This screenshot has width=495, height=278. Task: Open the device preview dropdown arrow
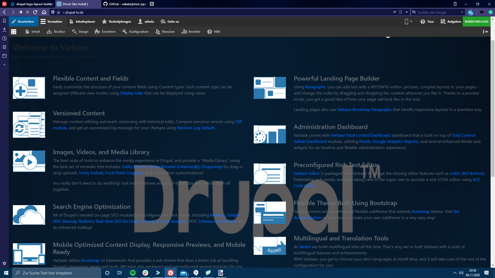[x=411, y=22]
